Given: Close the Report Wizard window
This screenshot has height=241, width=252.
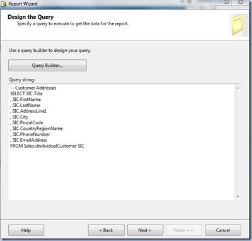Looking at the screenshot, I should [x=241, y=3].
